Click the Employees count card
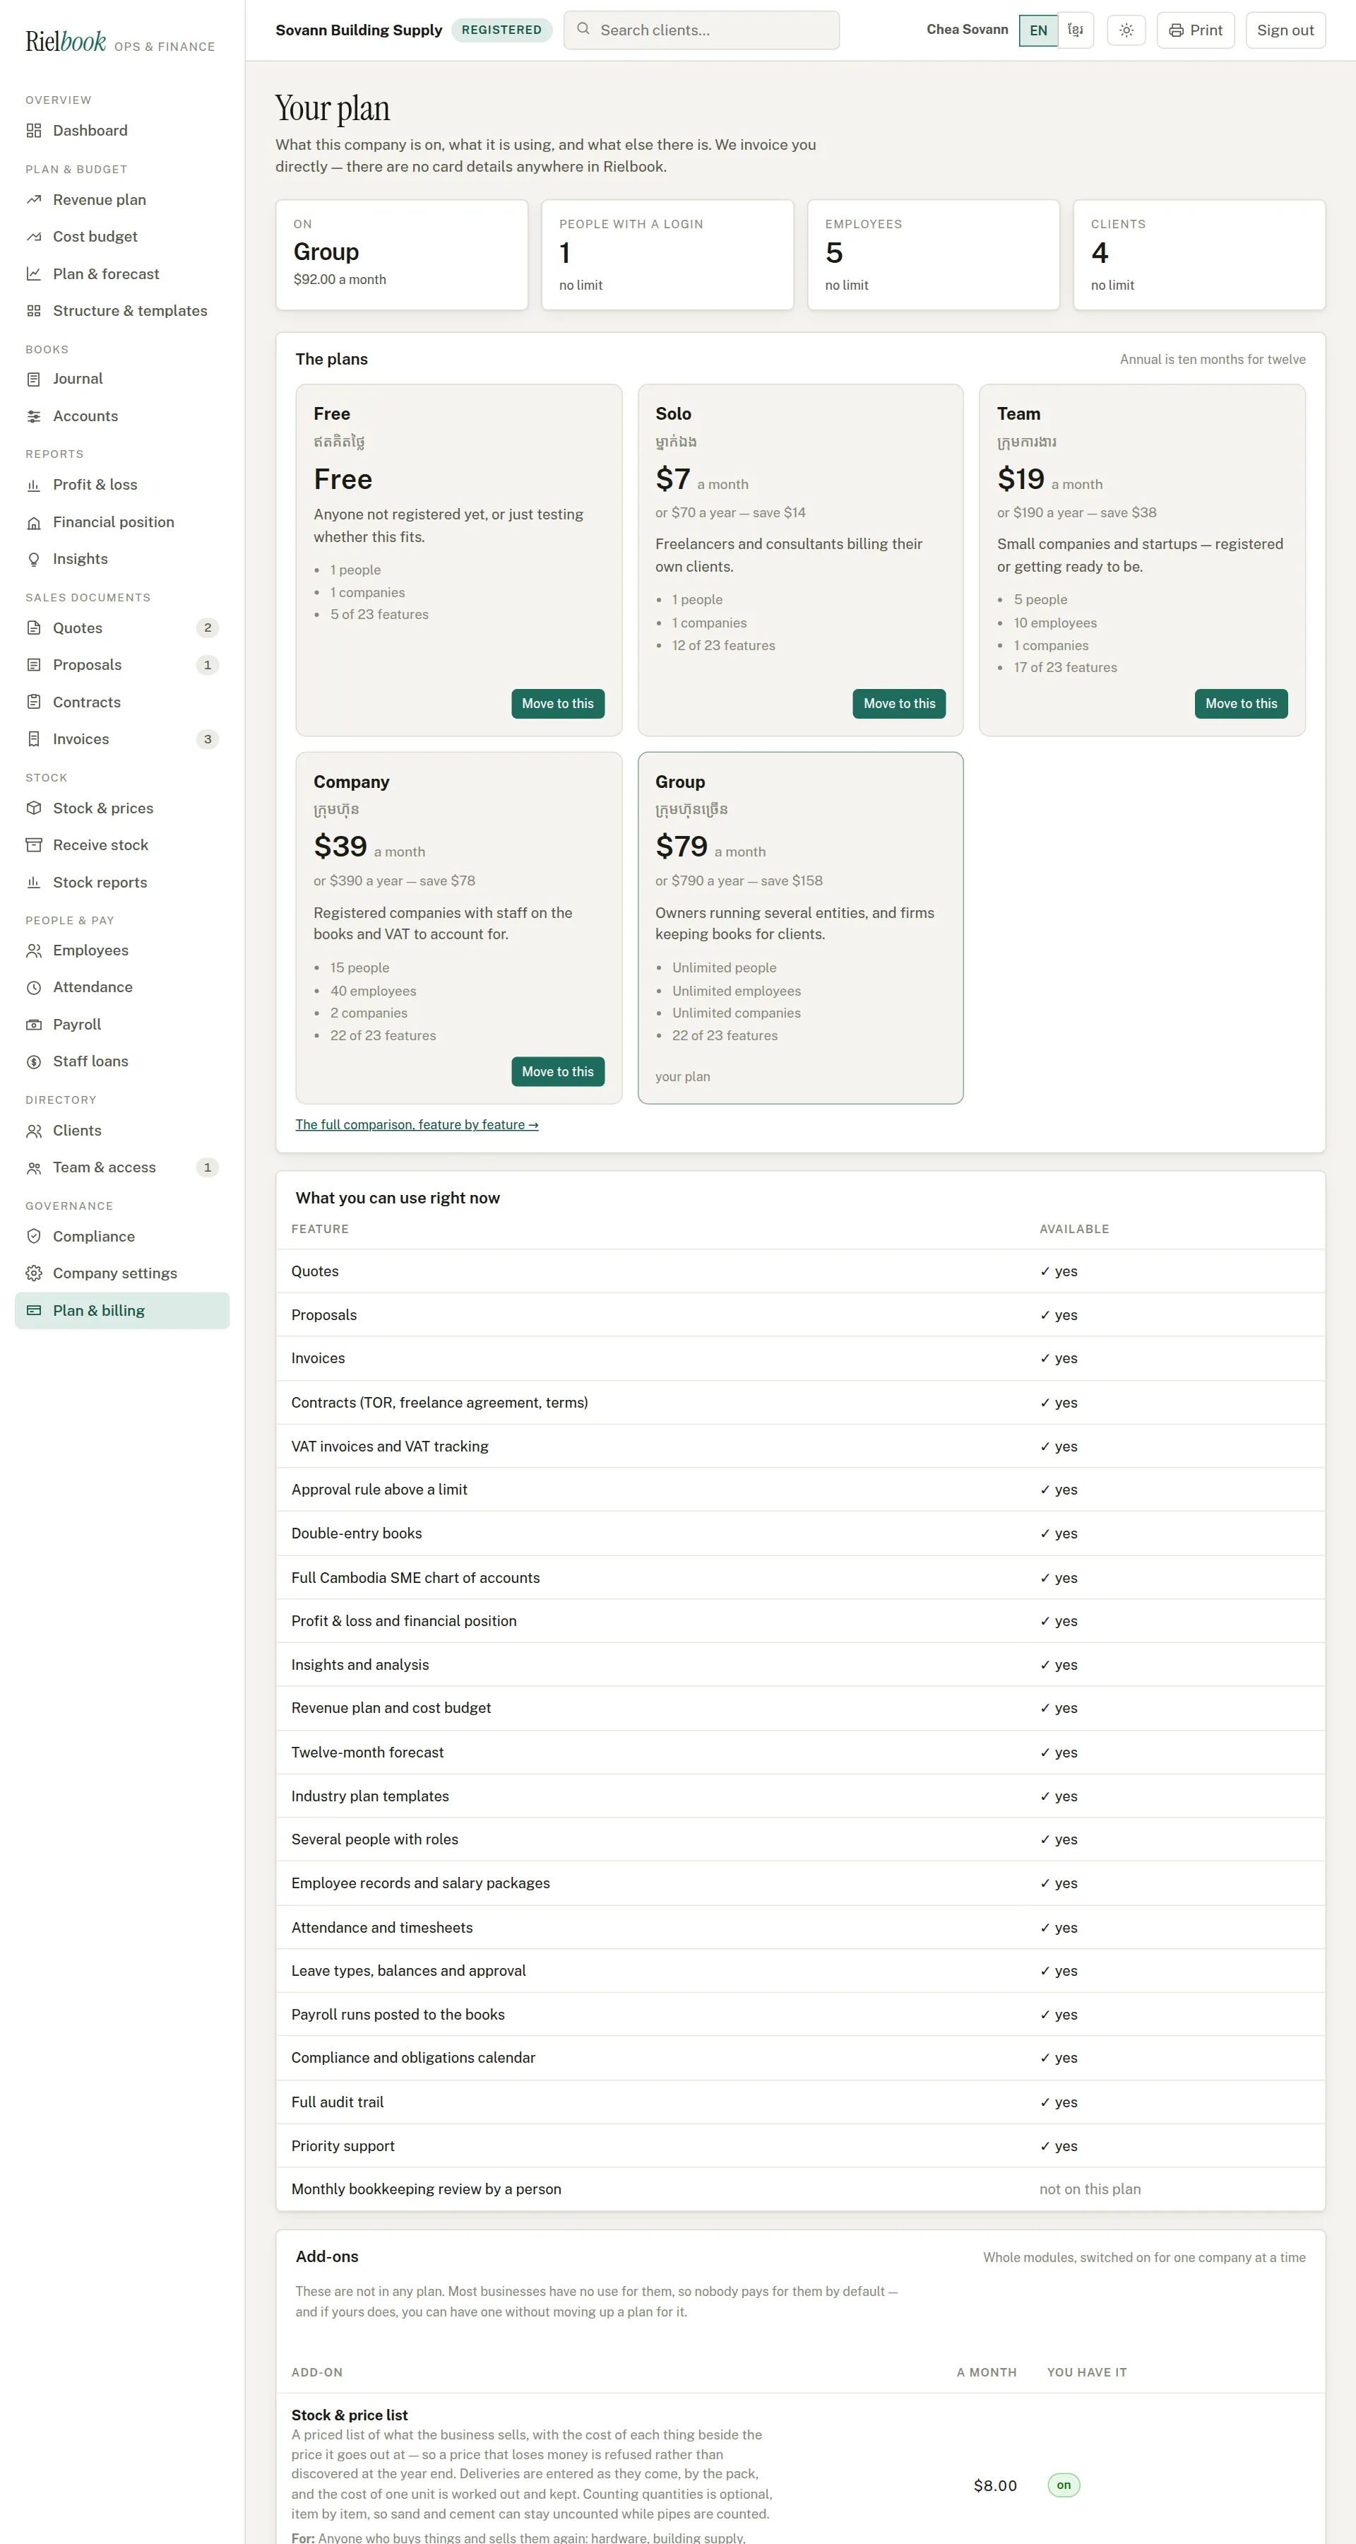The width and height of the screenshot is (1356, 2544). [934, 255]
